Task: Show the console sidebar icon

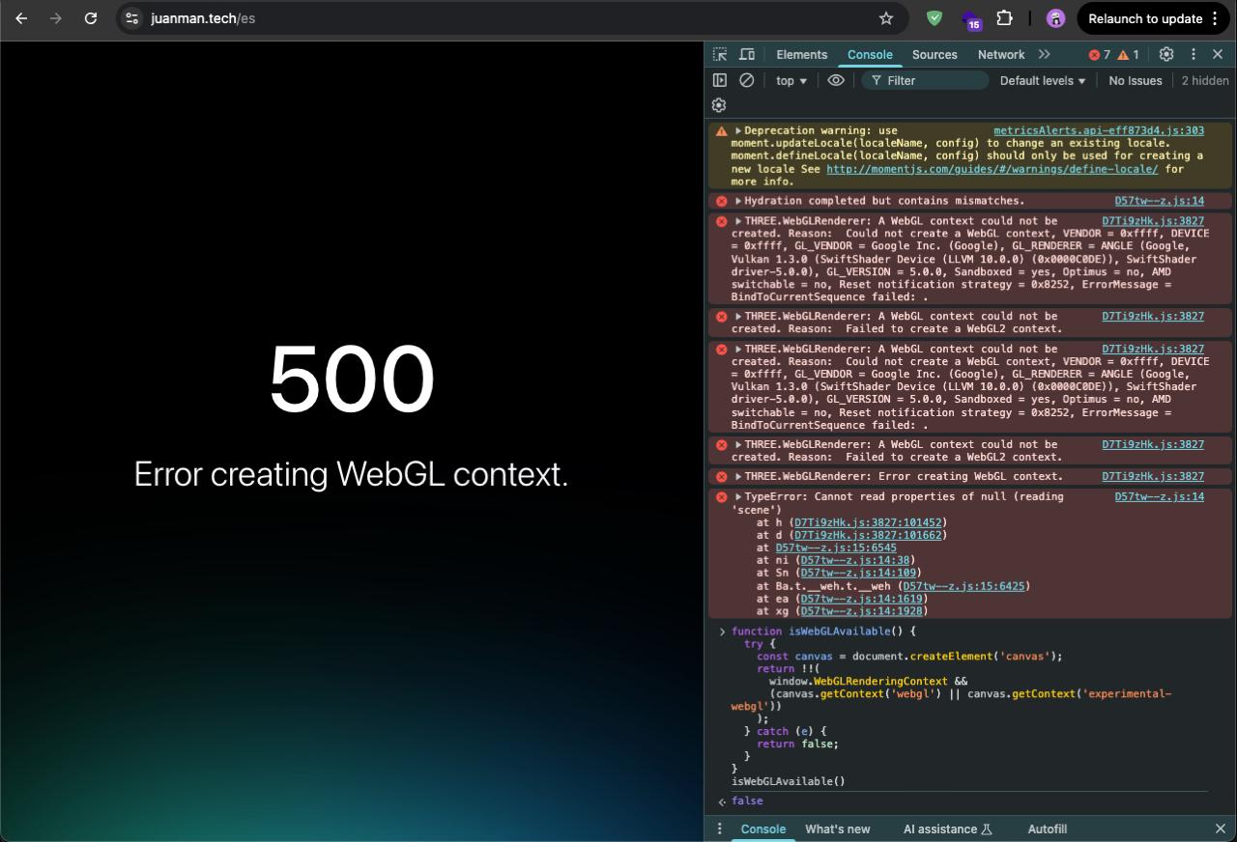Action: (719, 80)
